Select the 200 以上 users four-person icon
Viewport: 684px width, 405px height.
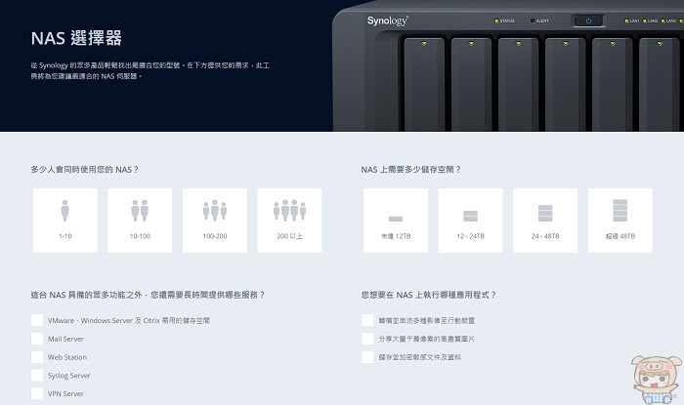289,211
